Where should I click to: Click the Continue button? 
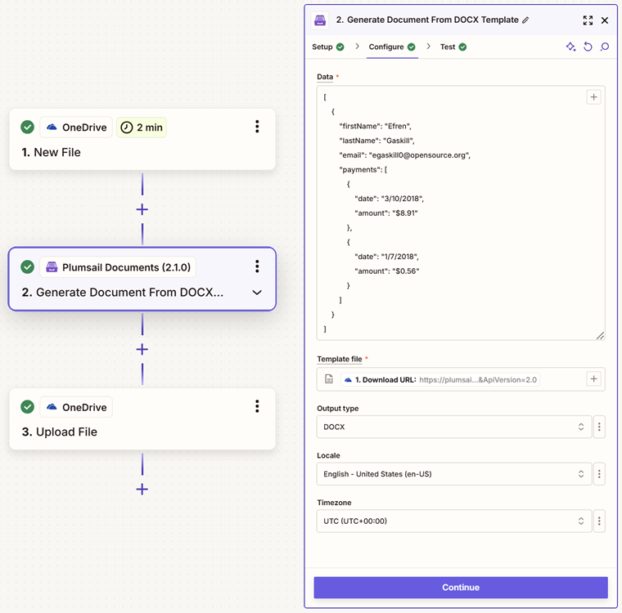[461, 587]
